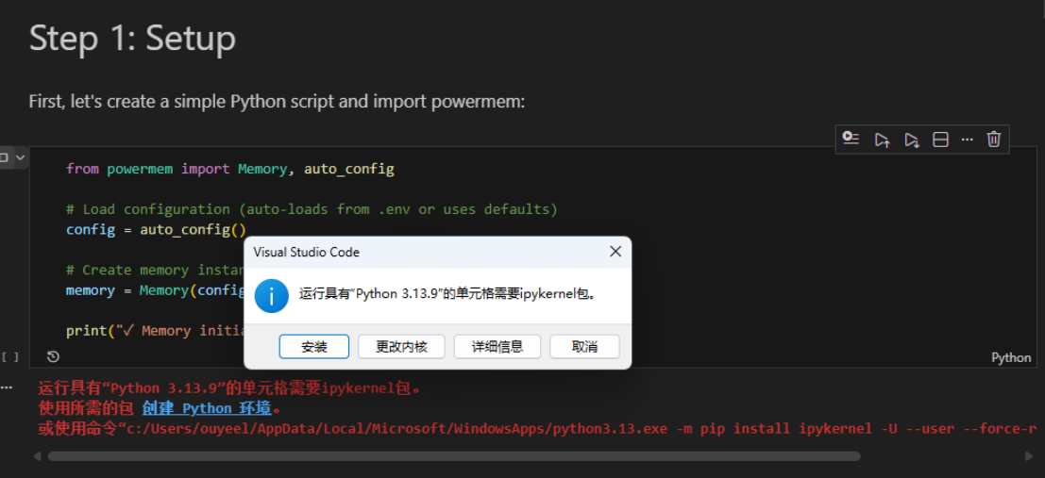Click the blue info icon in dialog
This screenshot has width=1045, height=478.
pyautogui.click(x=271, y=296)
